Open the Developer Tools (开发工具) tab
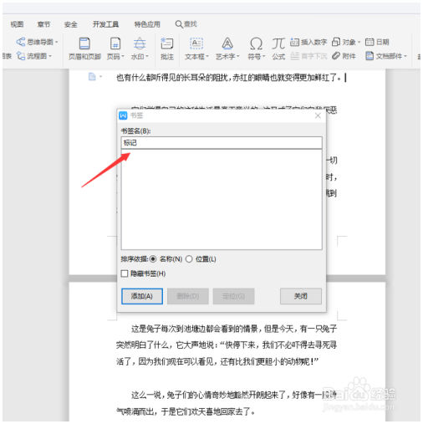 pos(105,24)
